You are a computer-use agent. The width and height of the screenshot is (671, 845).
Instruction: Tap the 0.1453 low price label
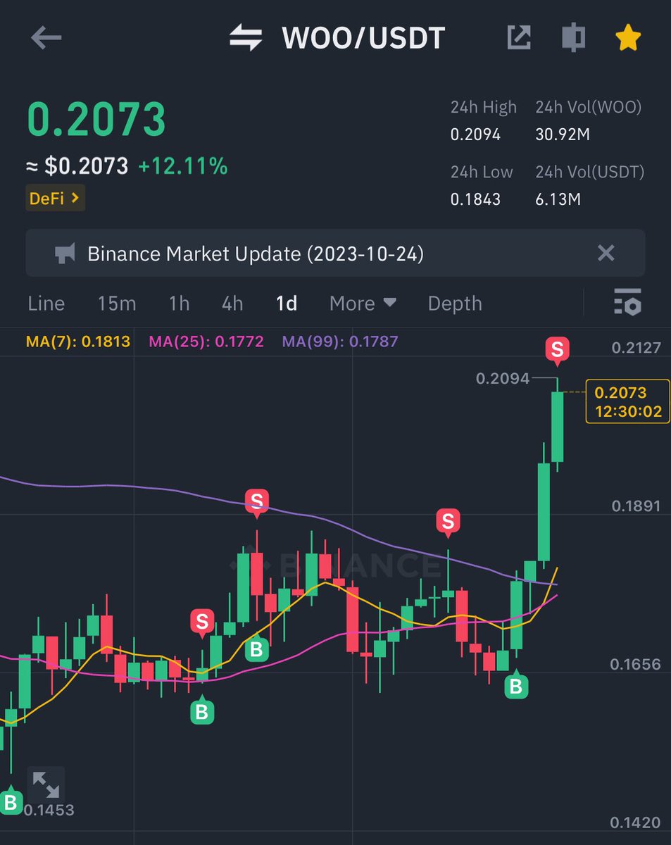point(49,810)
